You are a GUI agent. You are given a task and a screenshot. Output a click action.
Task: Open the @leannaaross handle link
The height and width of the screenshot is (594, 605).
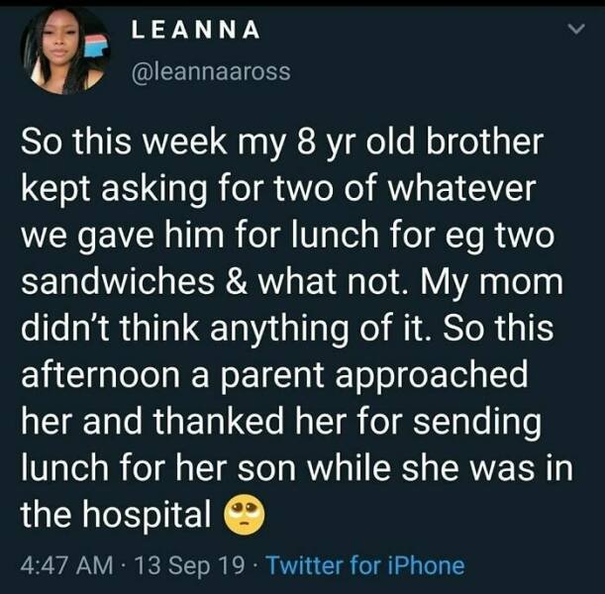click(x=211, y=71)
